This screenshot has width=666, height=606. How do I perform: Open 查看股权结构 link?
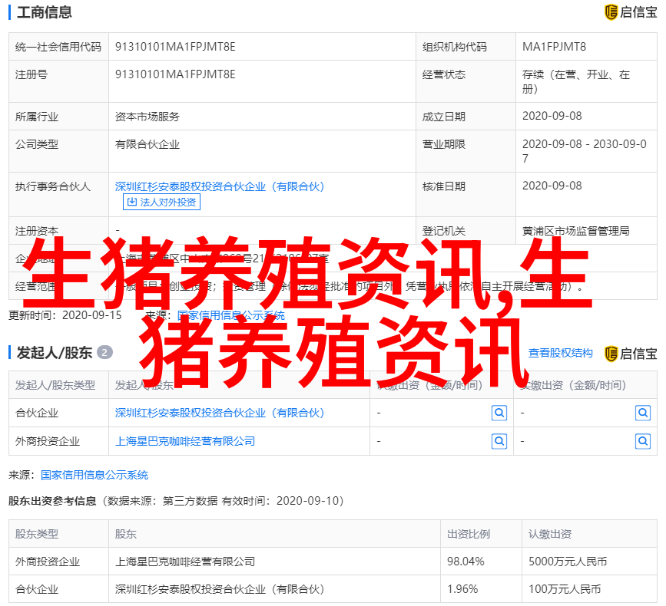(560, 353)
